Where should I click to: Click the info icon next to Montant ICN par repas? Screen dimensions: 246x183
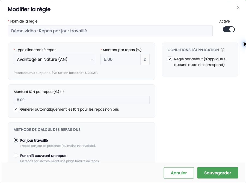[x=62, y=92]
